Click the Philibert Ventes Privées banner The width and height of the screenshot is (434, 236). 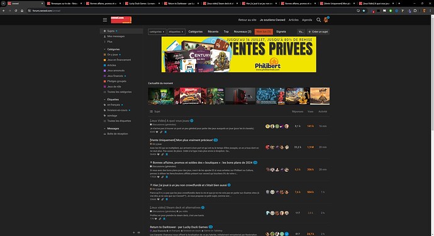click(x=239, y=55)
